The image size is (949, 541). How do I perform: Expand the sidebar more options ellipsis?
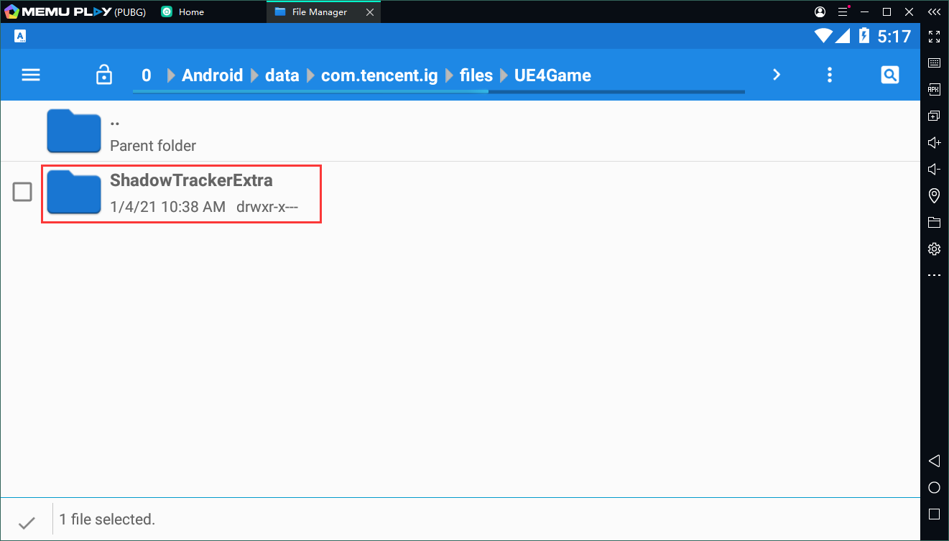[x=934, y=275]
